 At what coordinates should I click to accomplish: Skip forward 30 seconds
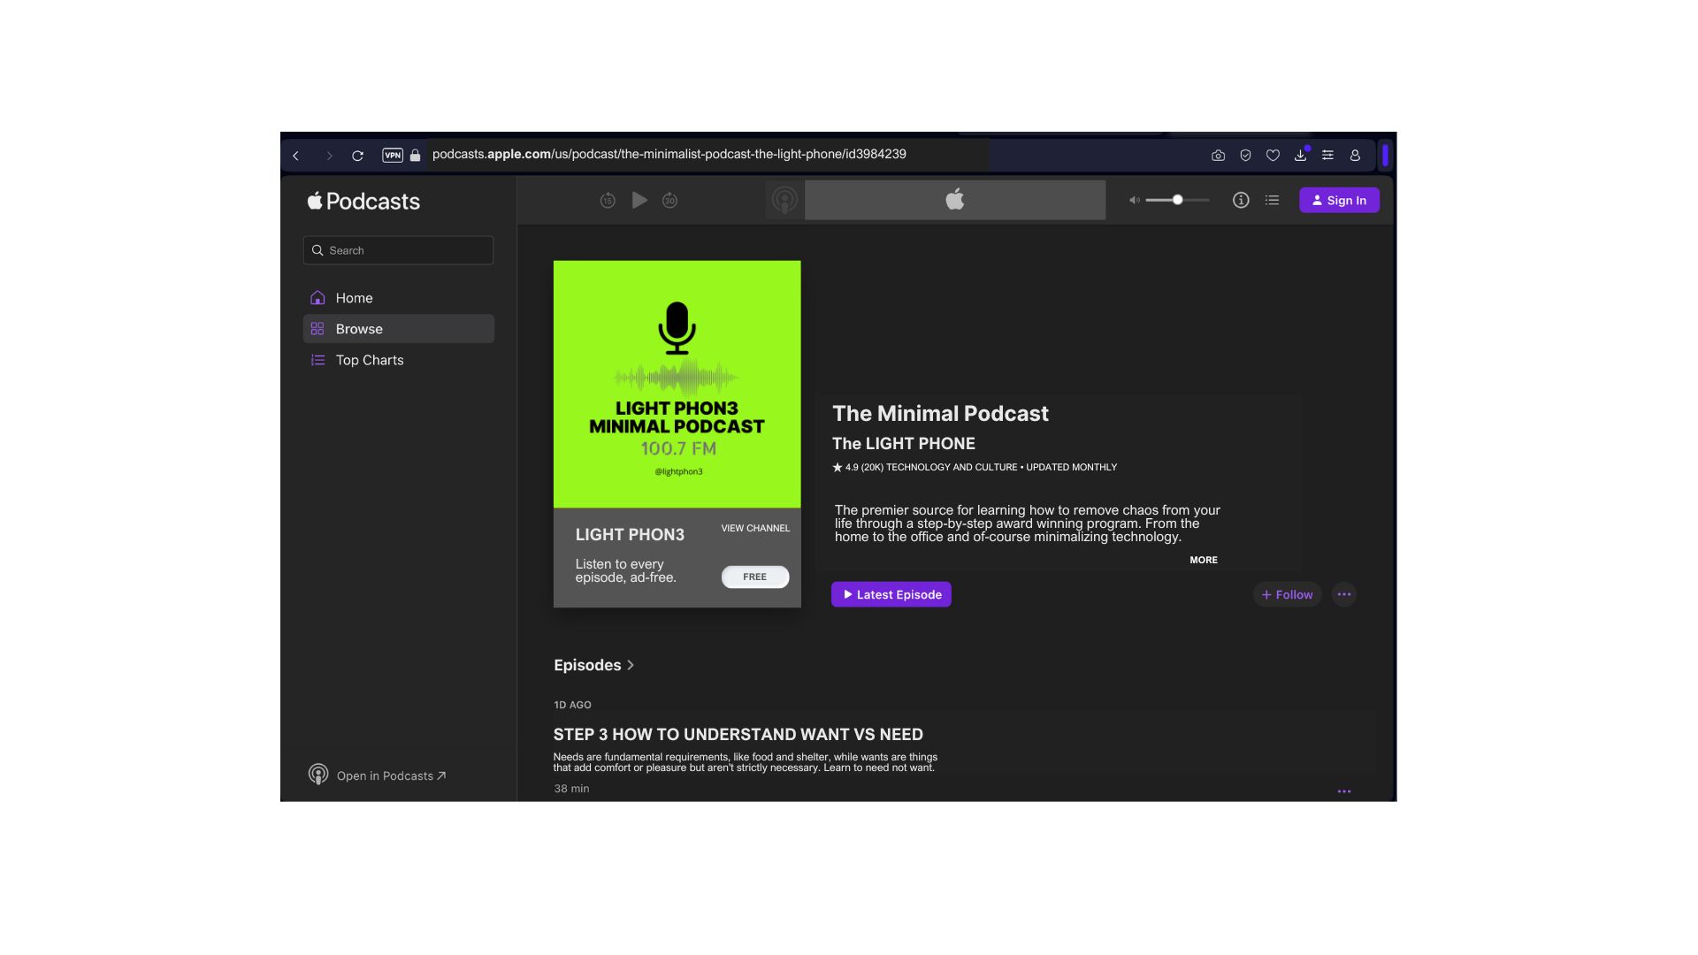point(670,201)
